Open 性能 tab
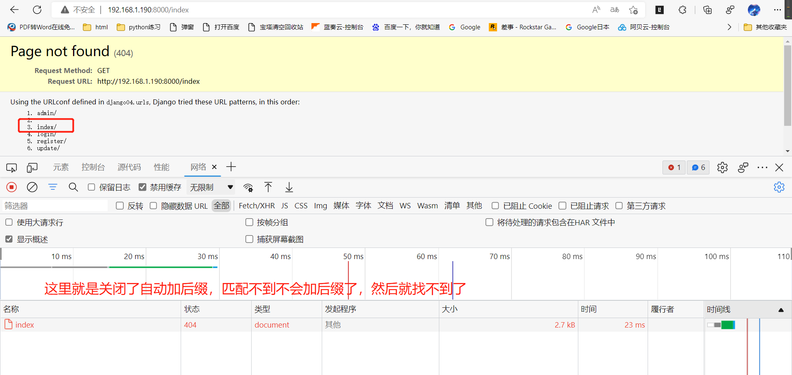 pyautogui.click(x=162, y=167)
